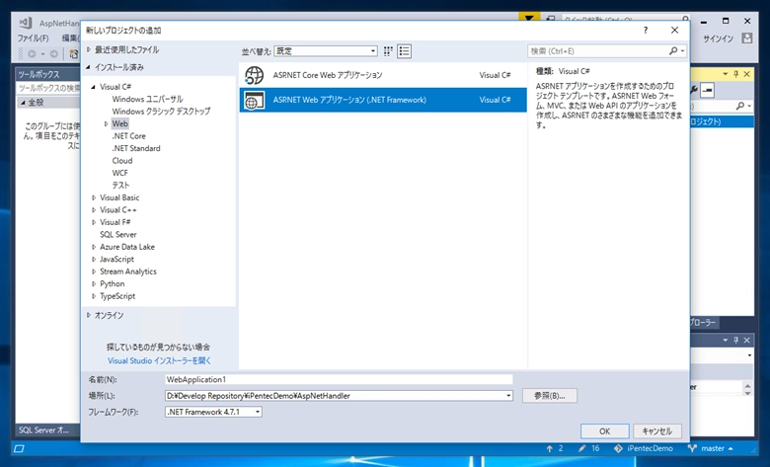Viewport: 770px width, 467px height.
Task: Click the navigate backward toolbar icon
Action: pyautogui.click(x=32, y=54)
